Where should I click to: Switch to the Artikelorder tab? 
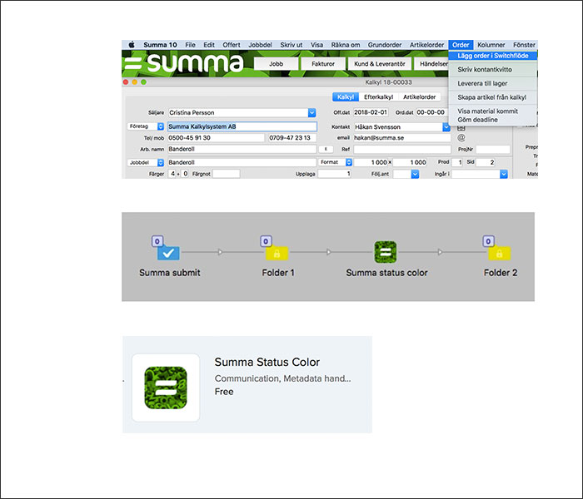tap(420, 97)
